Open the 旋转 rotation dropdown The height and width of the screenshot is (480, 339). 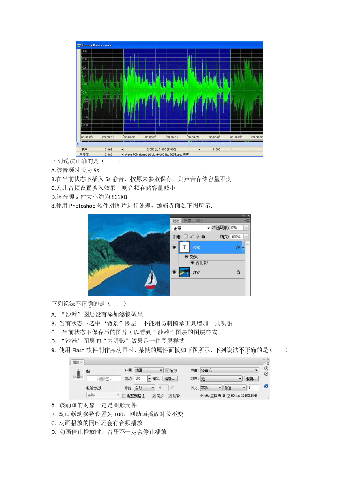(144, 388)
